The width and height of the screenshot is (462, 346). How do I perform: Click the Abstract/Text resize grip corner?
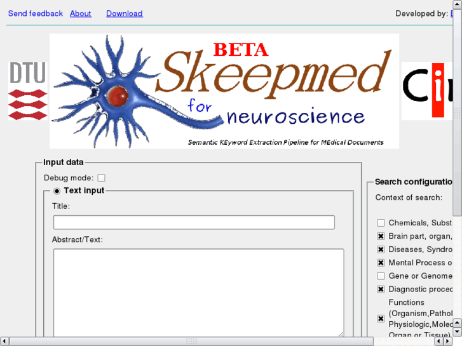point(341,334)
